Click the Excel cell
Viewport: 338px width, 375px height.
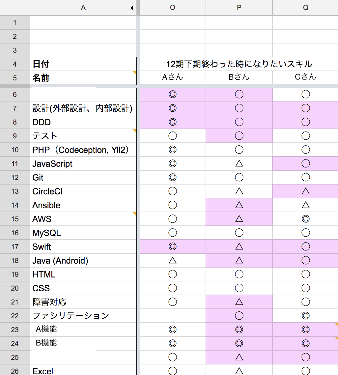(x=83, y=370)
